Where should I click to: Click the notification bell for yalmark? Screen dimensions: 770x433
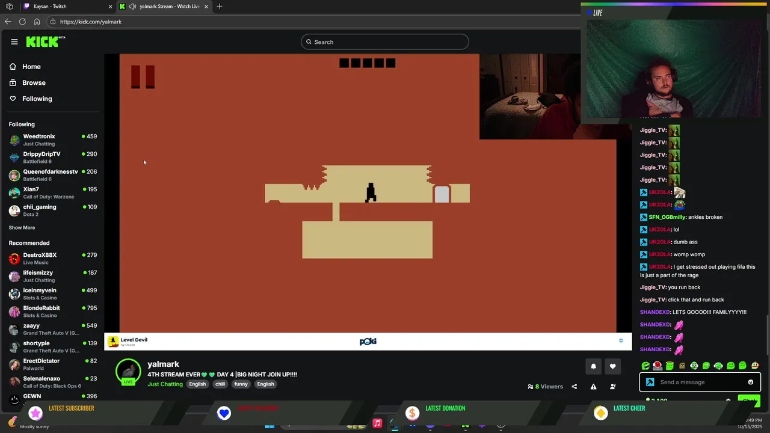point(593,366)
